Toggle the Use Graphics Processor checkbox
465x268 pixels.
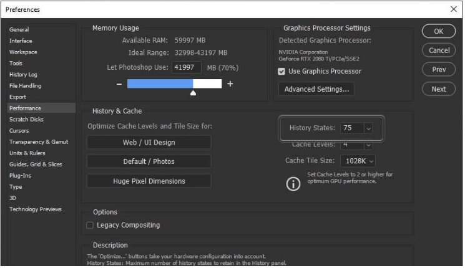[x=281, y=72]
